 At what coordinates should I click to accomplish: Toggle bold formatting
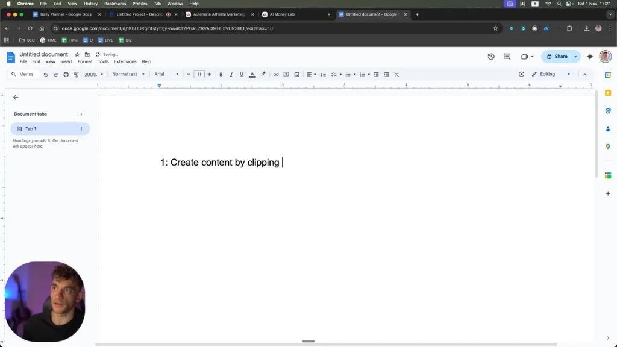pos(221,74)
